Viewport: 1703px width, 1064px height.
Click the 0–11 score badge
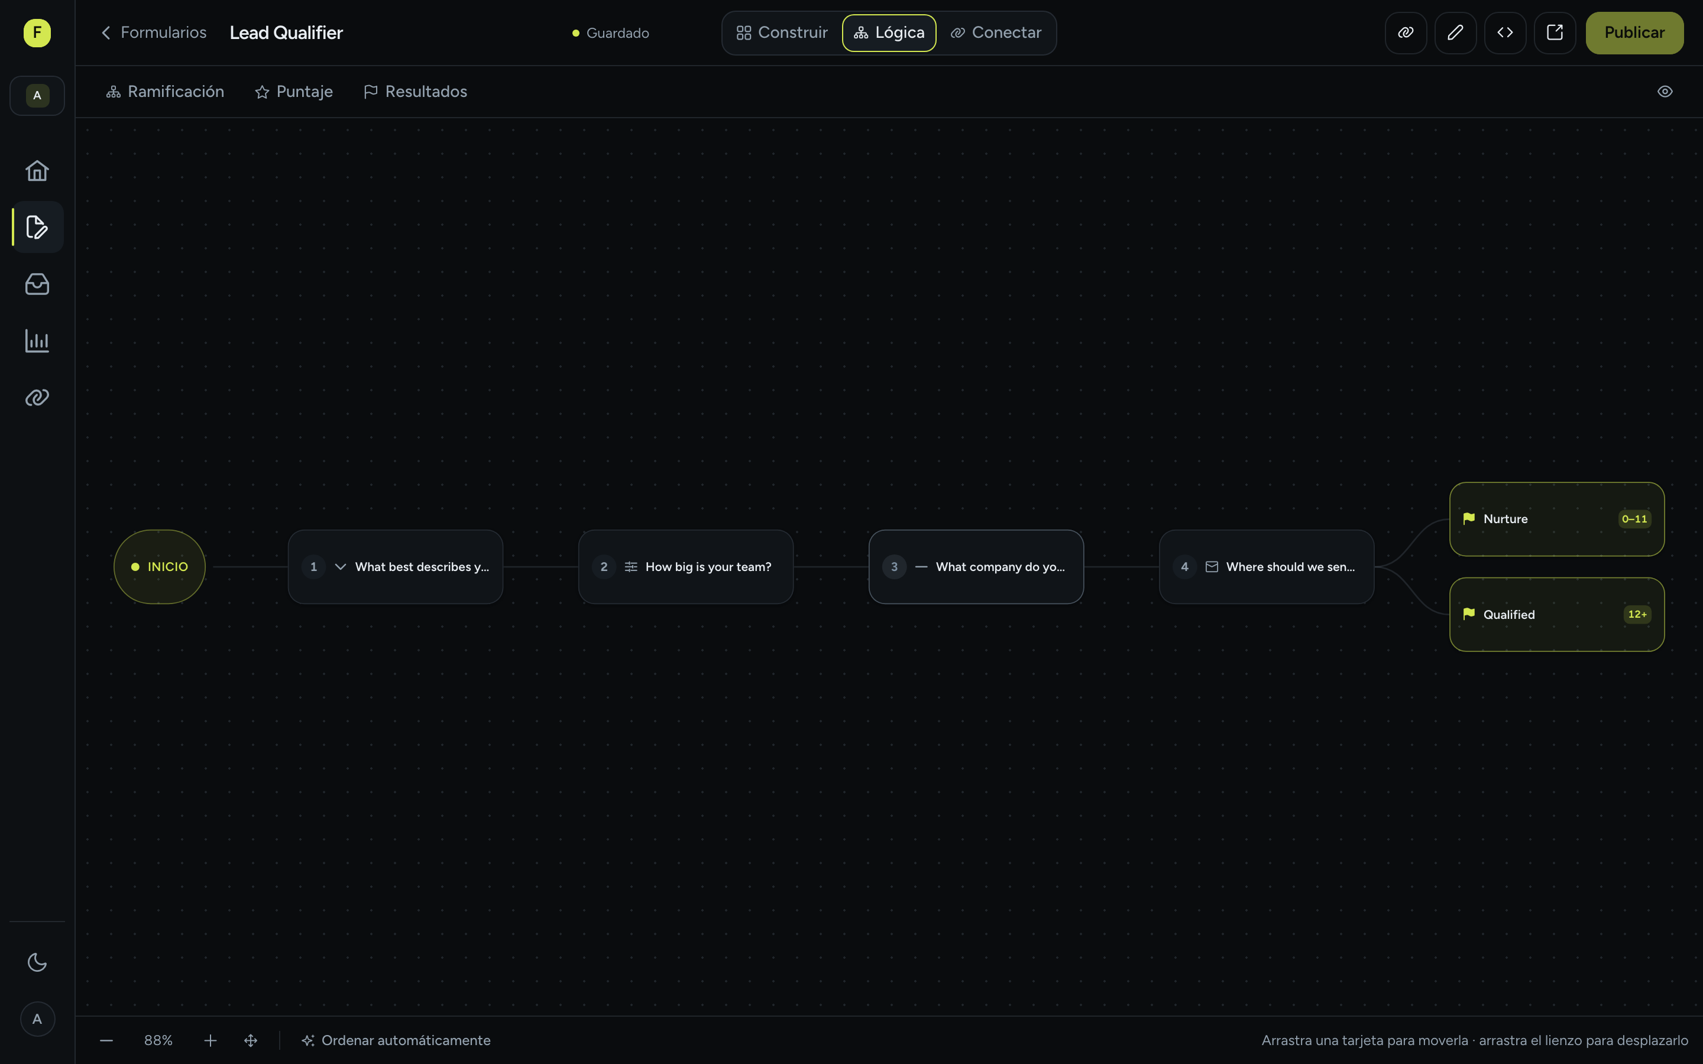click(1634, 518)
